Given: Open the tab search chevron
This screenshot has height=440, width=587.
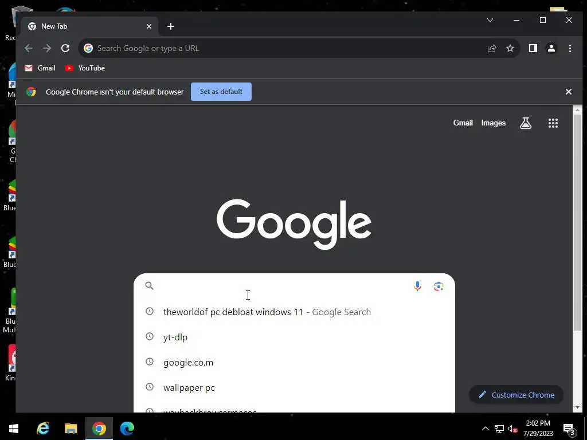Looking at the screenshot, I should coord(490,20).
